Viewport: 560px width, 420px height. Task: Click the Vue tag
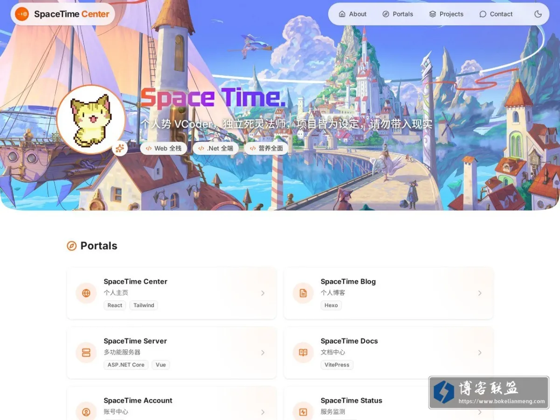pyautogui.click(x=161, y=365)
